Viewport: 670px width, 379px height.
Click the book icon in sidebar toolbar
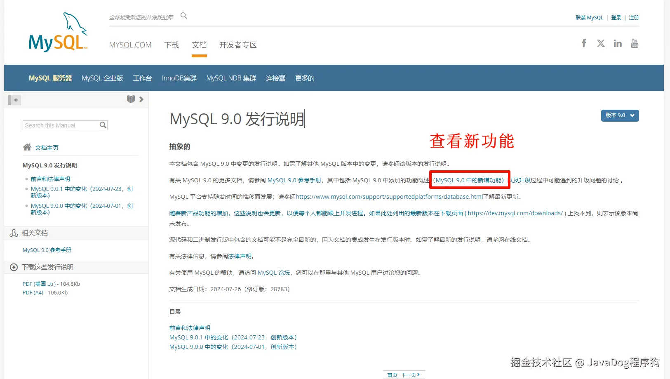(131, 99)
